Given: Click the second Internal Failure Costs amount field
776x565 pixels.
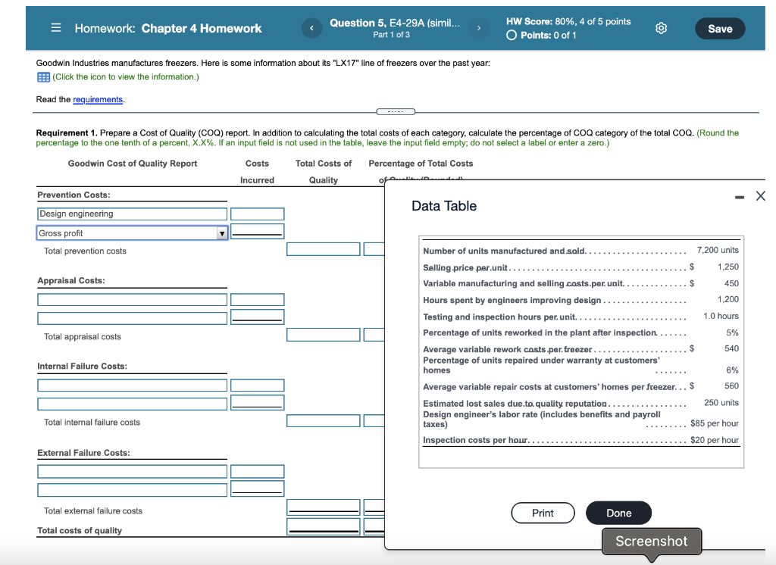Looking at the screenshot, I should pos(258,403).
